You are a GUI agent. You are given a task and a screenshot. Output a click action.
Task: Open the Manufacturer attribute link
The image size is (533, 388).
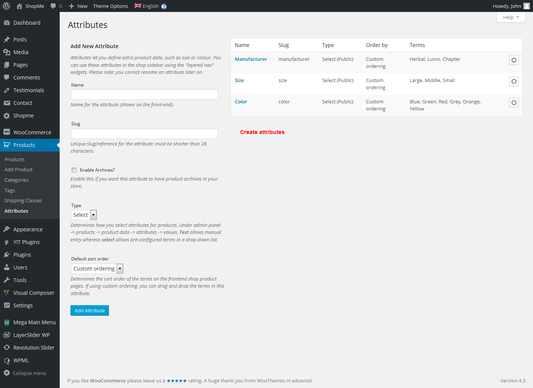point(251,59)
